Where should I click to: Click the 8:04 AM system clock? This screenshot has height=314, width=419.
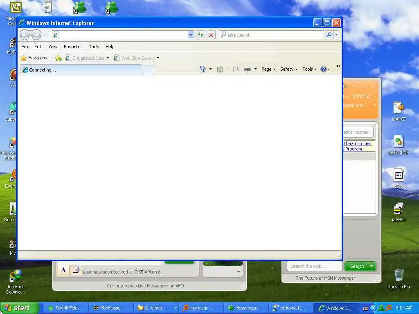pos(404,308)
